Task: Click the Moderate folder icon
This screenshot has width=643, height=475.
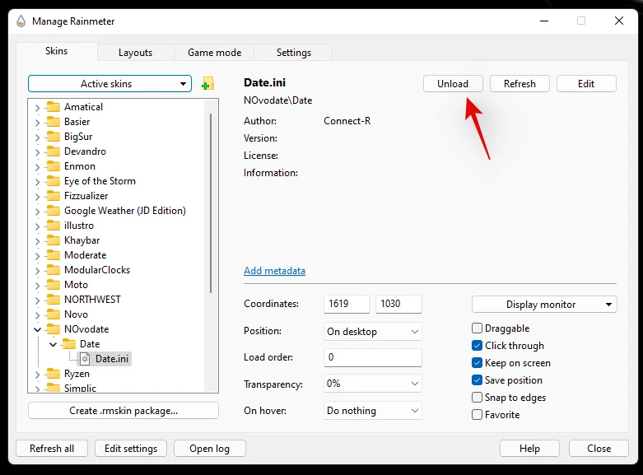Action: pyautogui.click(x=53, y=255)
